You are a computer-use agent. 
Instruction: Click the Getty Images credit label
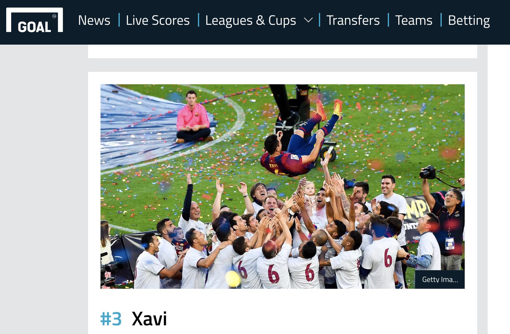click(x=440, y=279)
